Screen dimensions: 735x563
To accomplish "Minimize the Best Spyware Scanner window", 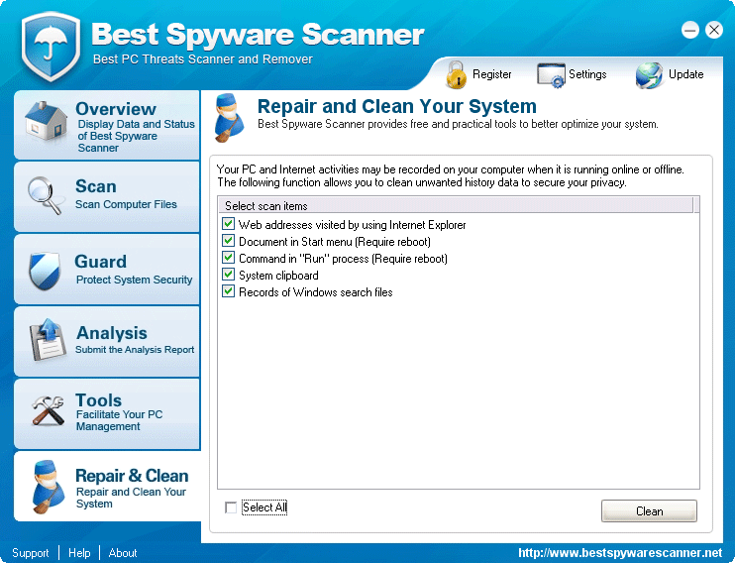I will (x=690, y=31).
